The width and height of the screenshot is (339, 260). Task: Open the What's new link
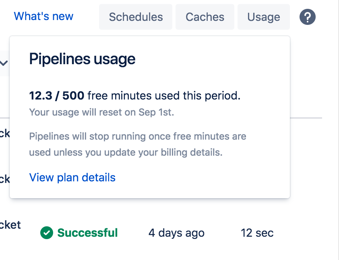point(43,16)
